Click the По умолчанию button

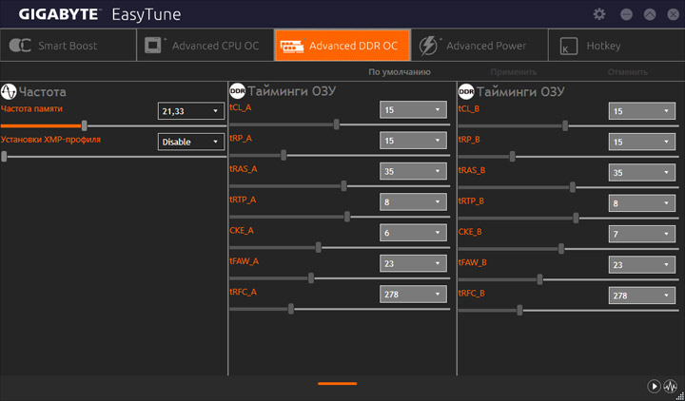coord(400,72)
